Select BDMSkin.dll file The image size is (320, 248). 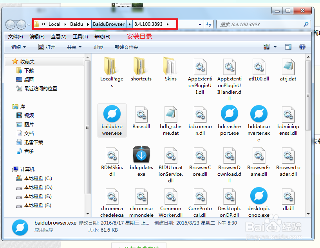pos(112,162)
